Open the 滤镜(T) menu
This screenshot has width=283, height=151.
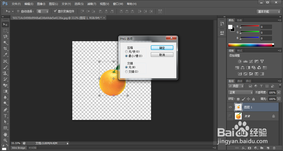(91, 4)
